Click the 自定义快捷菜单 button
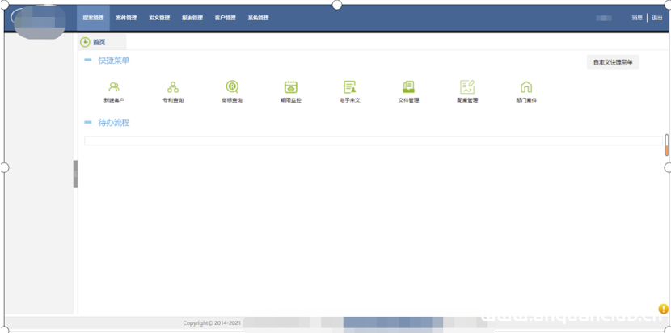The image size is (671, 333). click(x=612, y=62)
